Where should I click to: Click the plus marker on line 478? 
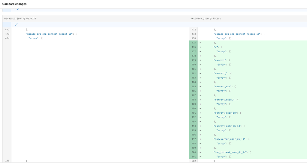pyautogui.click(x=200, y=56)
